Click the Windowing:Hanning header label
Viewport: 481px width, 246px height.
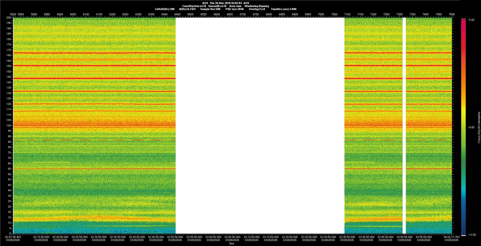point(257,6)
